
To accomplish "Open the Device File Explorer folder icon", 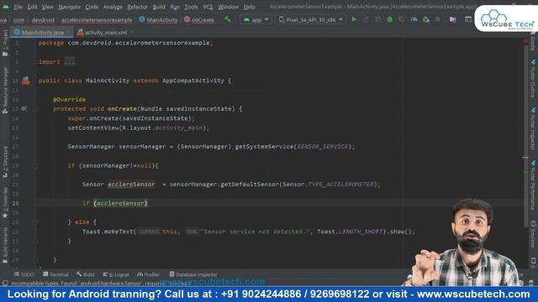I will (x=453, y=19).
